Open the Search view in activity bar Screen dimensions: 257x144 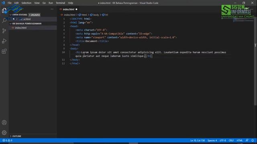pos(4,20)
